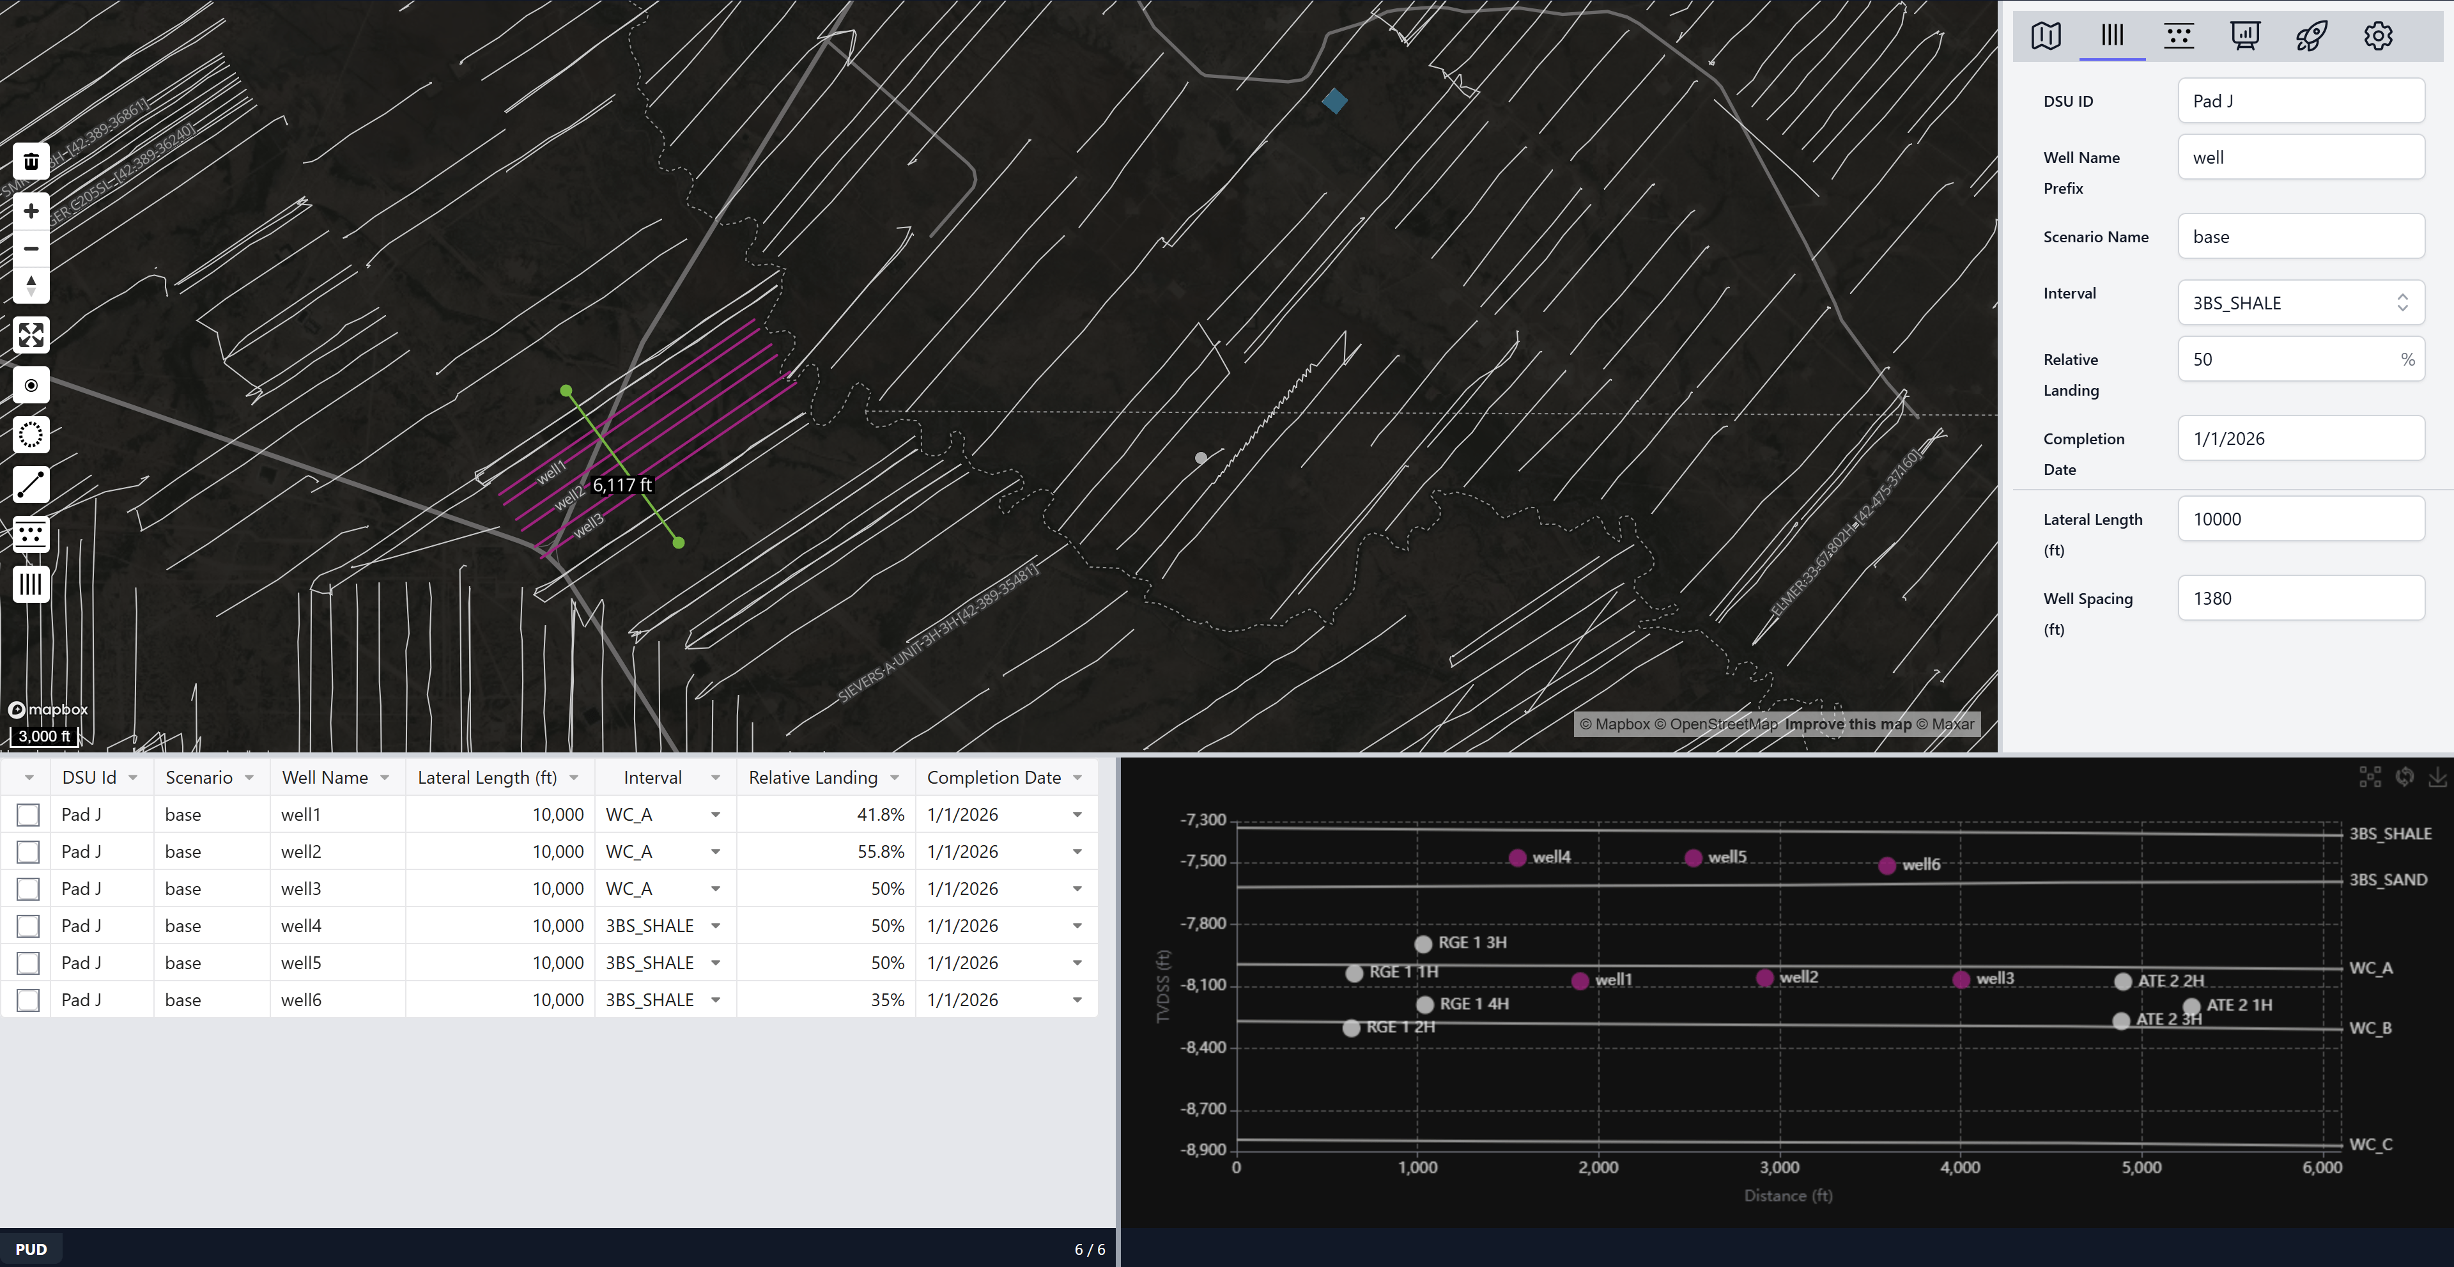Select the dotted circle selection tool
The height and width of the screenshot is (1267, 2454).
click(x=31, y=435)
